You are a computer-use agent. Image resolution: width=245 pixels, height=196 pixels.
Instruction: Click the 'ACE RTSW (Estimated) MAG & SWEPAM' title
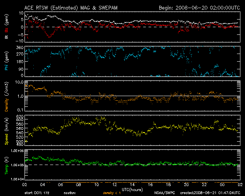click(x=71, y=8)
